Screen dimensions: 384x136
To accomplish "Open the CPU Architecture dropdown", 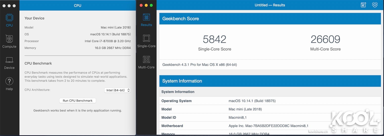I will click(117, 90).
